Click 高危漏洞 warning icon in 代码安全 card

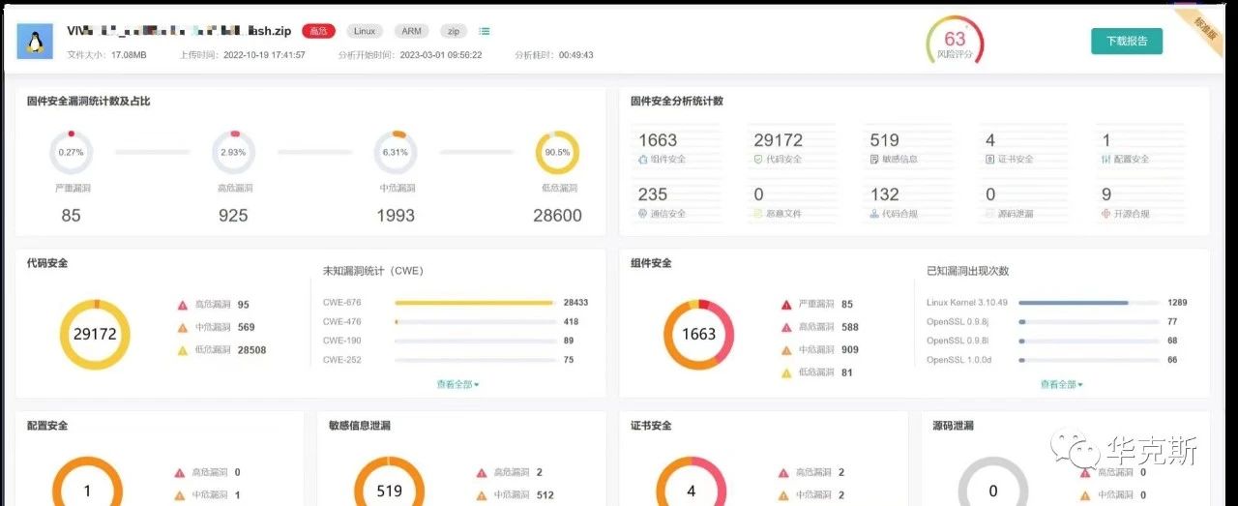(x=182, y=305)
